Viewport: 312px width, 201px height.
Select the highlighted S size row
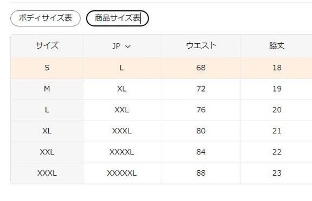click(x=47, y=68)
